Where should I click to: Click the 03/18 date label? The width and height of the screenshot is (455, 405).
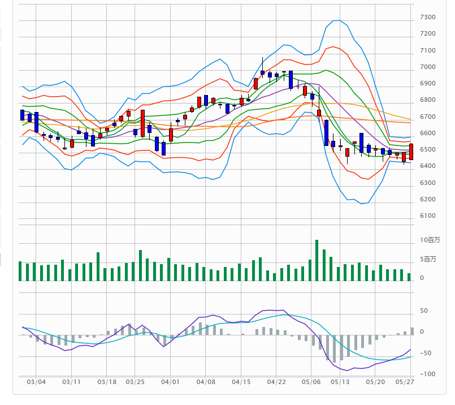107,382
